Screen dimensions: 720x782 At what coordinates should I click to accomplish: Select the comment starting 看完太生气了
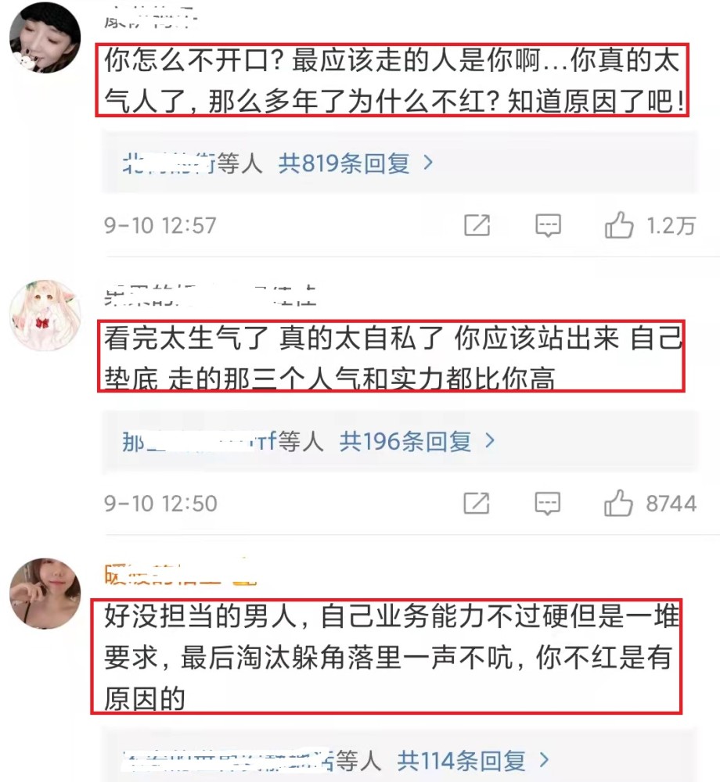click(x=391, y=357)
